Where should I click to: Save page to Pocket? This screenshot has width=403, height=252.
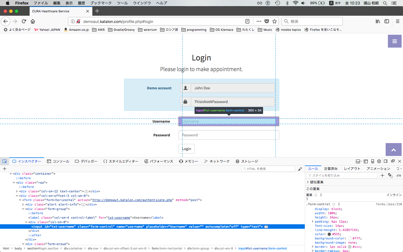pos(267,21)
